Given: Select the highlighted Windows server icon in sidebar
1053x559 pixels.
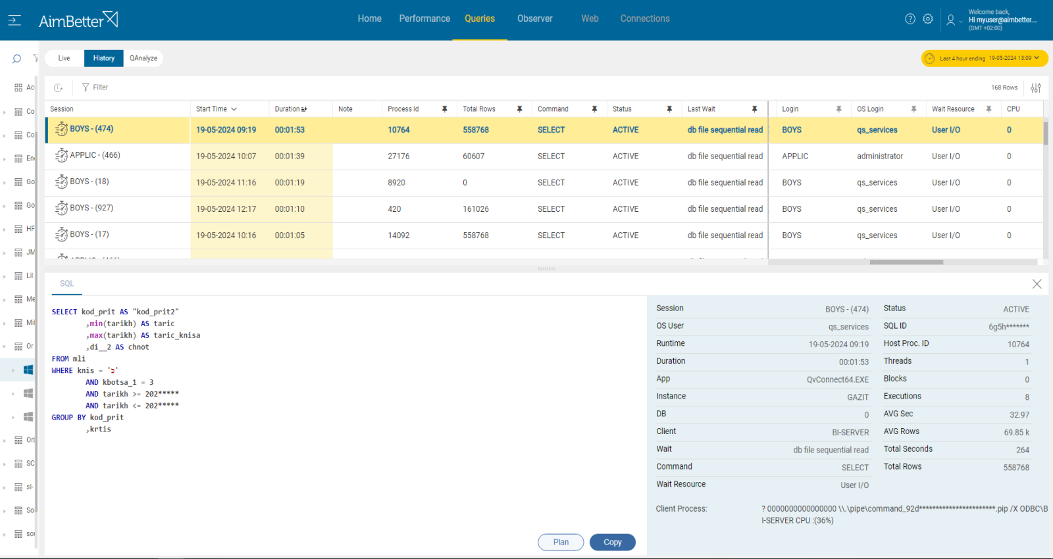Looking at the screenshot, I should 28,370.
